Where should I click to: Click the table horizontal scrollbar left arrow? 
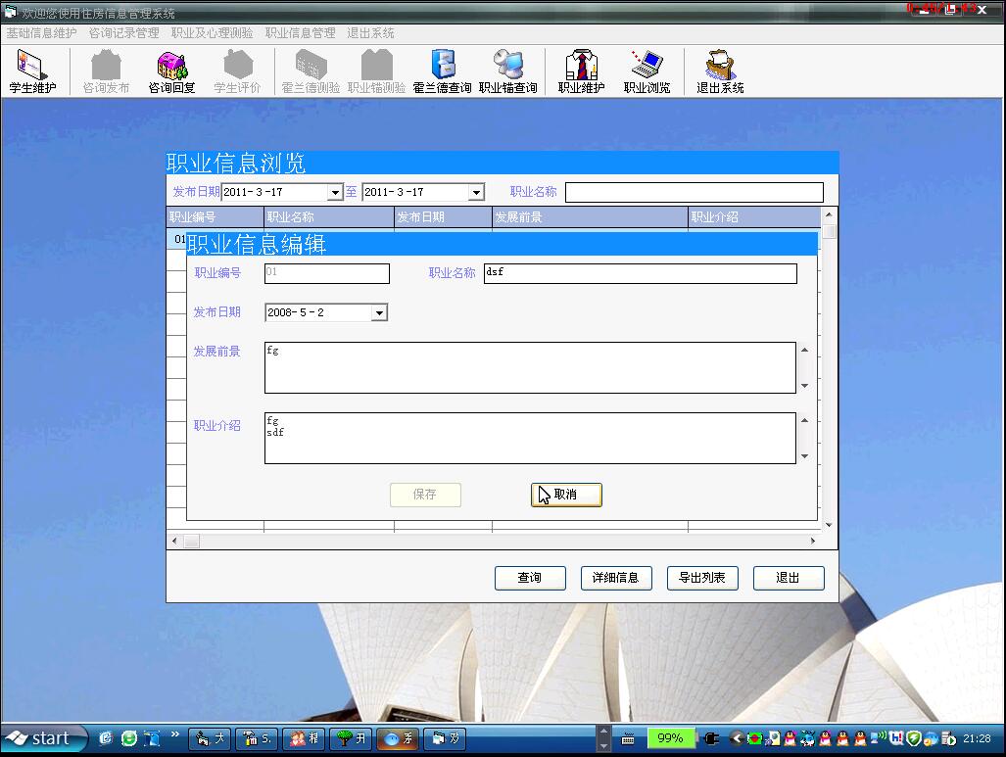tap(174, 541)
